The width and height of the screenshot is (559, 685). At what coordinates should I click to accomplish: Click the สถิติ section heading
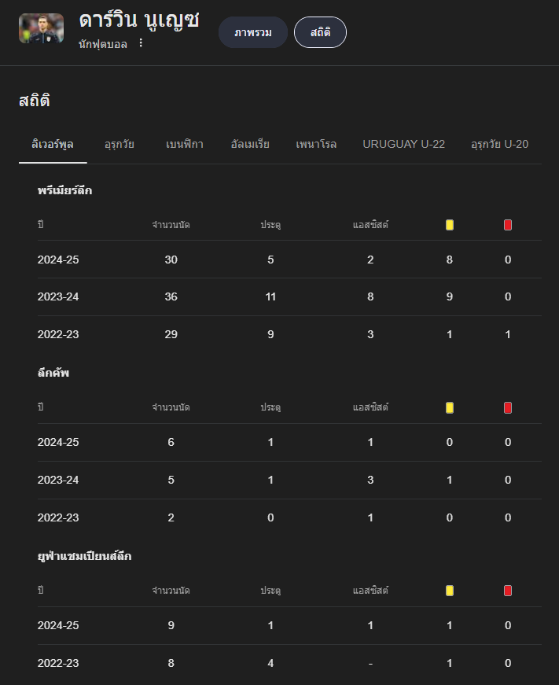click(35, 101)
